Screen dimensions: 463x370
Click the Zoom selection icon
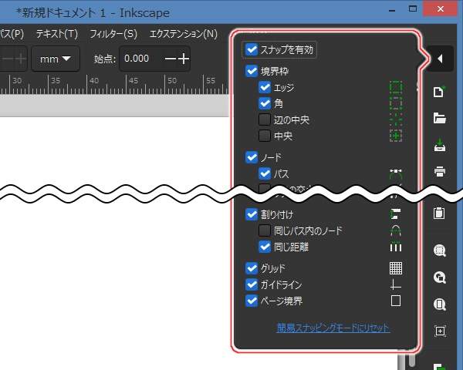[439, 251]
